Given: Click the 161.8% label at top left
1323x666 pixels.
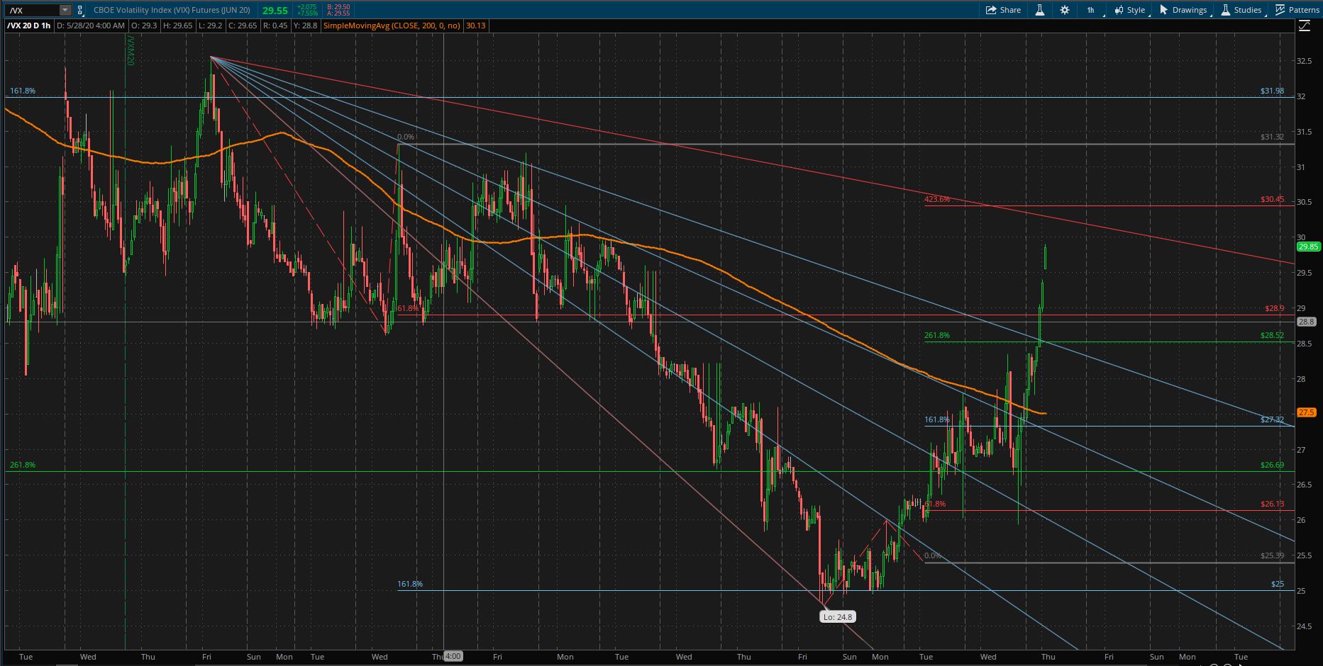Looking at the screenshot, I should pyautogui.click(x=23, y=91).
